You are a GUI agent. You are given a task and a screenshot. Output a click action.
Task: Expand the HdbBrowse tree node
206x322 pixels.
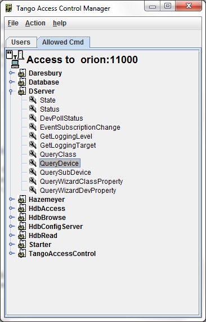(12, 217)
